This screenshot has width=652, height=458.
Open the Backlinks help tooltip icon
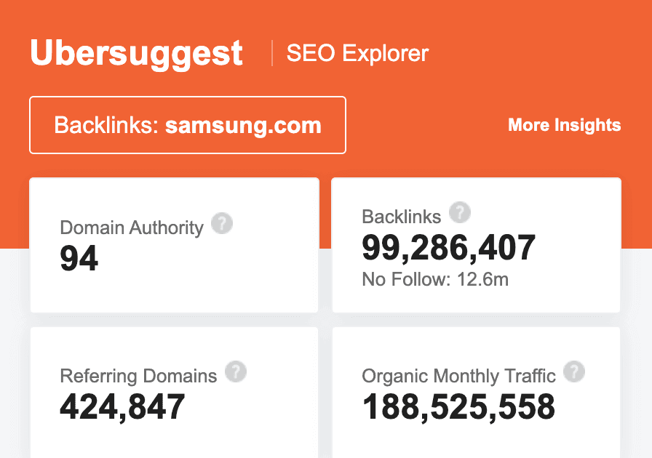[459, 212]
